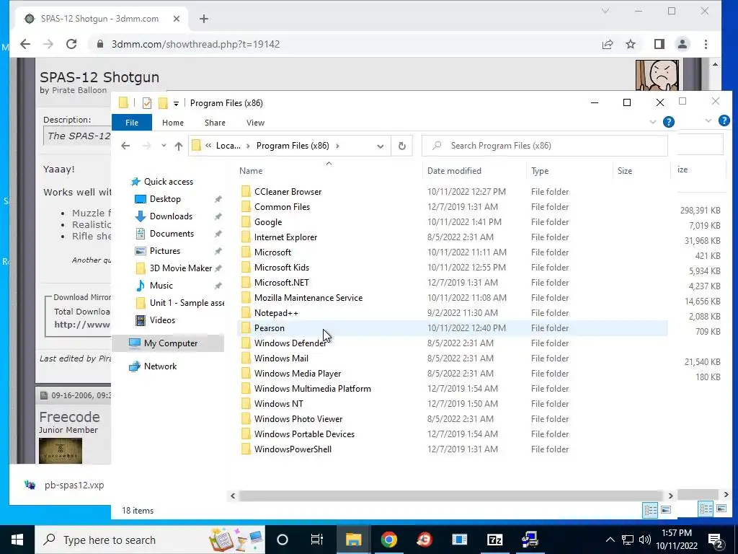
Task: Open Chrome profile avatar menu
Action: [x=682, y=44]
